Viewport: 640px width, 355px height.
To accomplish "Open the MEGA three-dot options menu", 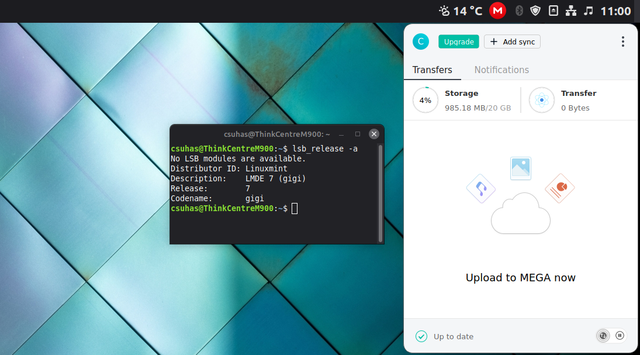I will 623,42.
